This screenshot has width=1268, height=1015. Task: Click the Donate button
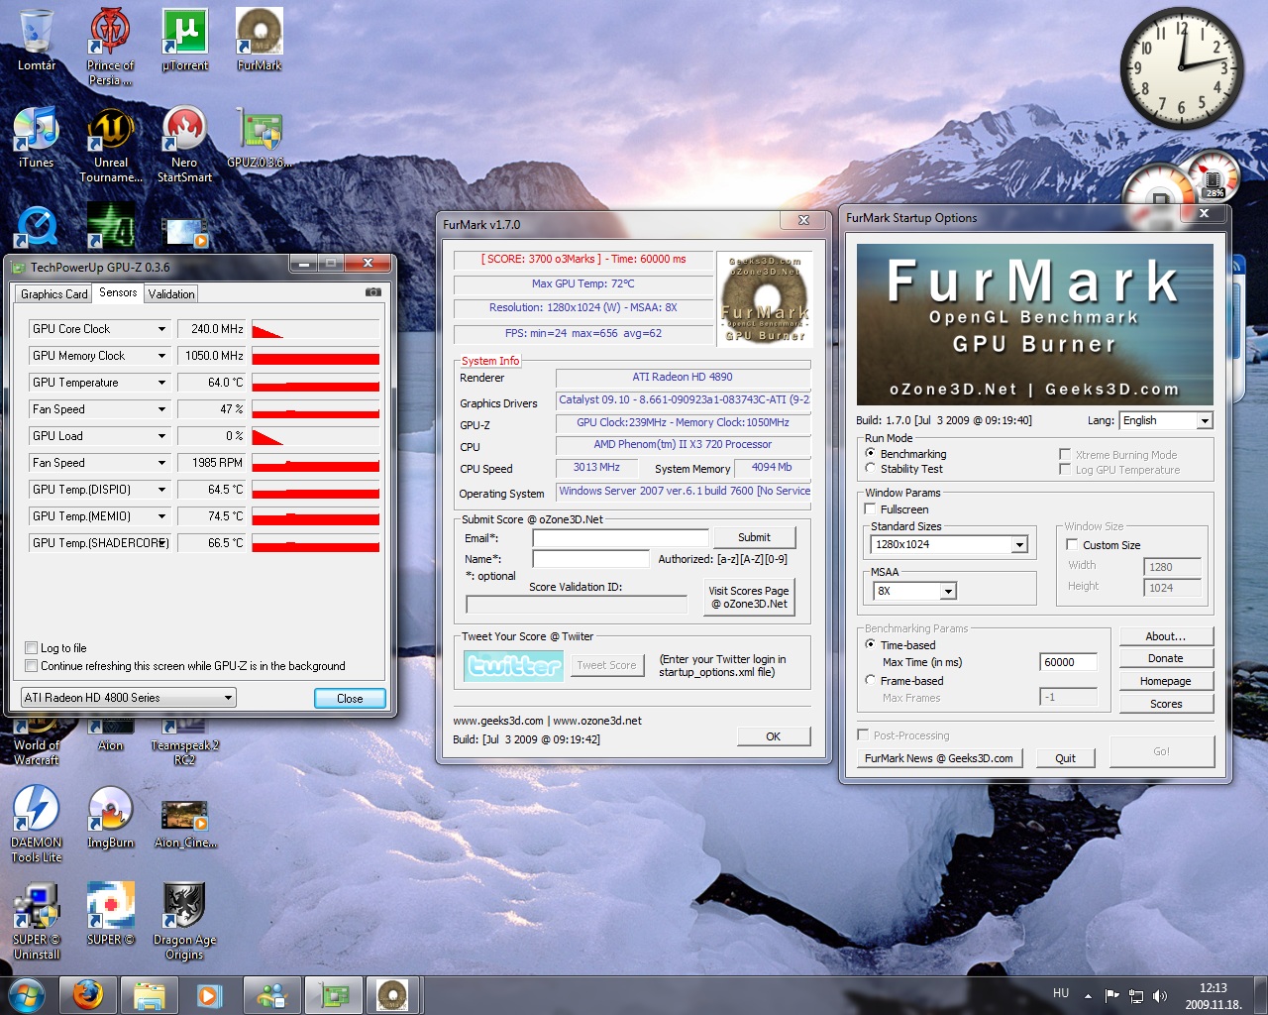tap(1166, 658)
